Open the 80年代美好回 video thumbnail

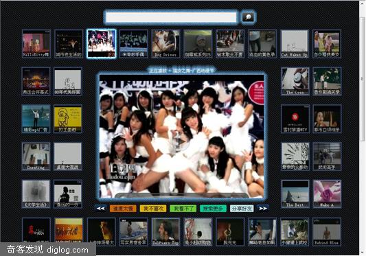(68, 82)
